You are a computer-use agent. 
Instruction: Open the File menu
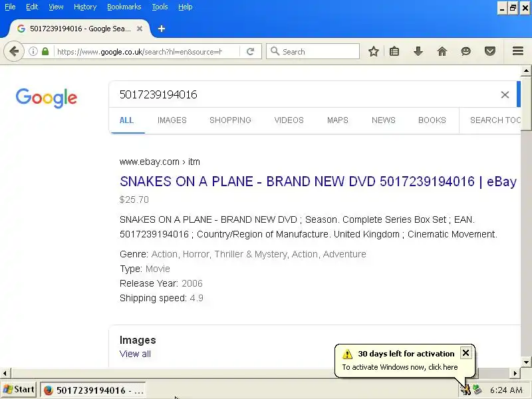click(10, 7)
